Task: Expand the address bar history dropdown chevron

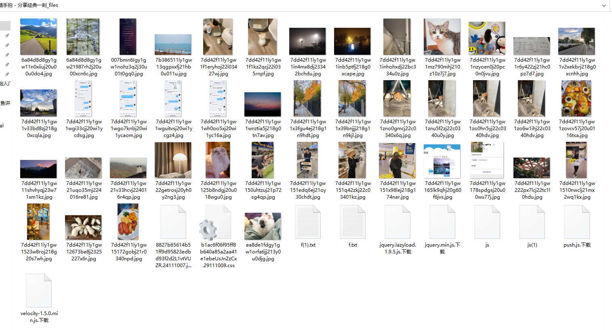Action: [604, 6]
